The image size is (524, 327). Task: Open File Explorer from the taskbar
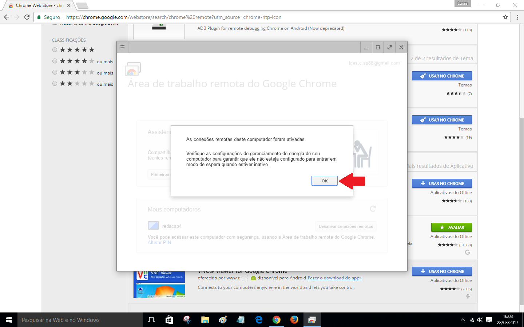click(x=205, y=320)
